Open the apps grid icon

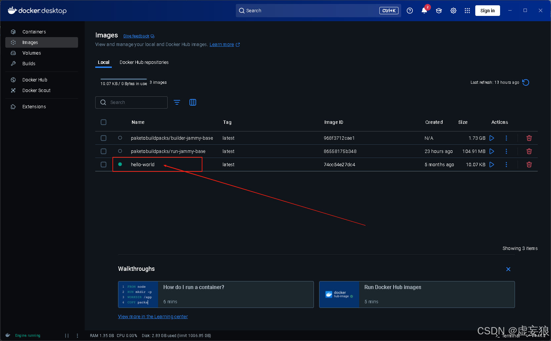[x=467, y=11]
